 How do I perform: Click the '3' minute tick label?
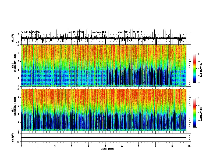(x=72, y=146)
